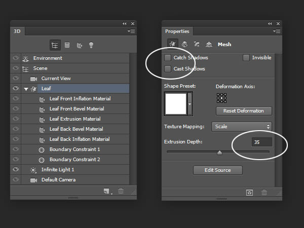Filter 3D panel by meshes
Image resolution: width=304 pixels, height=228 pixels.
pyautogui.click(x=67, y=45)
